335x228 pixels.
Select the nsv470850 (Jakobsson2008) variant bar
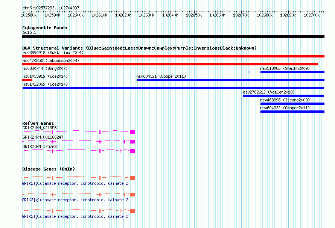(170, 64)
